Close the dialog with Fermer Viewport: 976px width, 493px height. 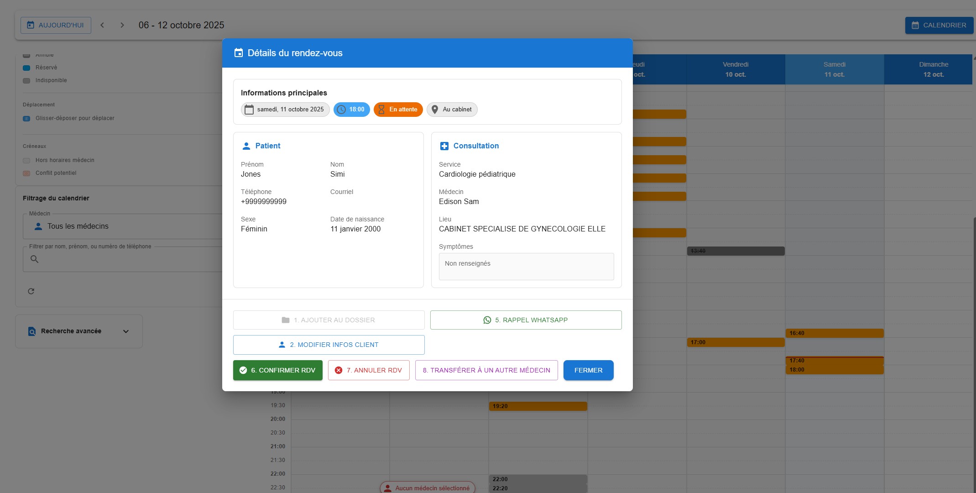click(588, 370)
